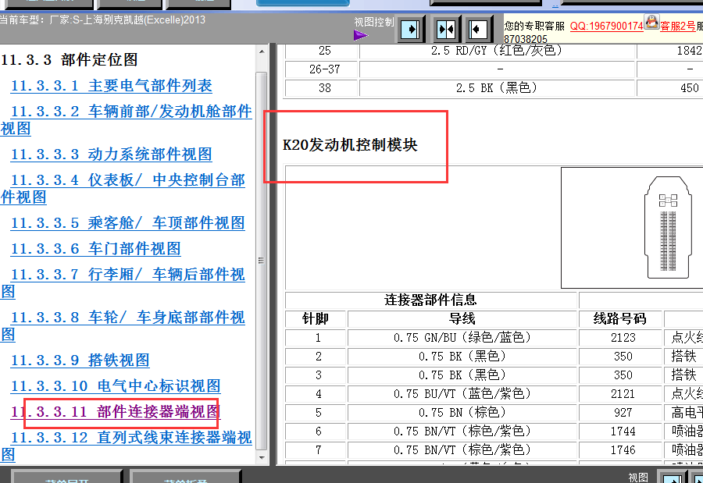
Task: Open 11.3.3.3 动力系统部件视图
Action: tap(111, 154)
